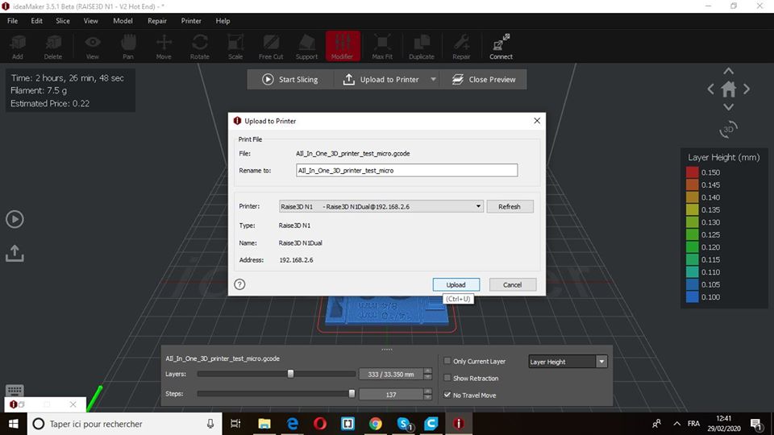Choose the Rotate tool
This screenshot has height=435, width=774.
tap(199, 47)
